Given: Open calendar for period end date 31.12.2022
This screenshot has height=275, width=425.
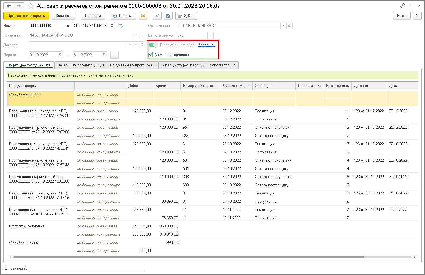Looking at the screenshot, I should tap(104, 55).
